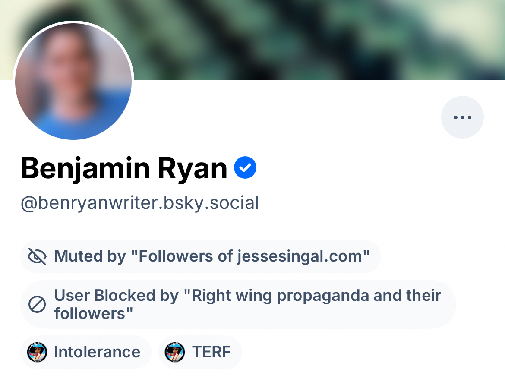The height and width of the screenshot is (388, 505).
Task: Click the crossed-out eye muted icon
Action: [37, 256]
